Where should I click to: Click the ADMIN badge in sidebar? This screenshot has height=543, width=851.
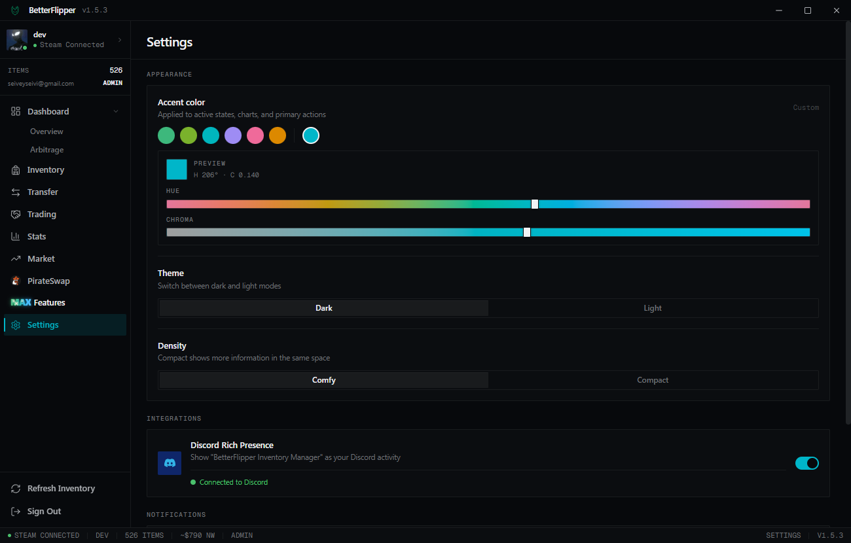tap(113, 83)
